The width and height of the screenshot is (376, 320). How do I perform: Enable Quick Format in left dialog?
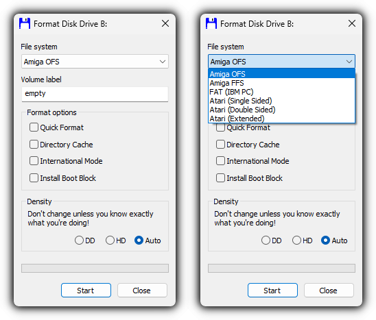34,127
